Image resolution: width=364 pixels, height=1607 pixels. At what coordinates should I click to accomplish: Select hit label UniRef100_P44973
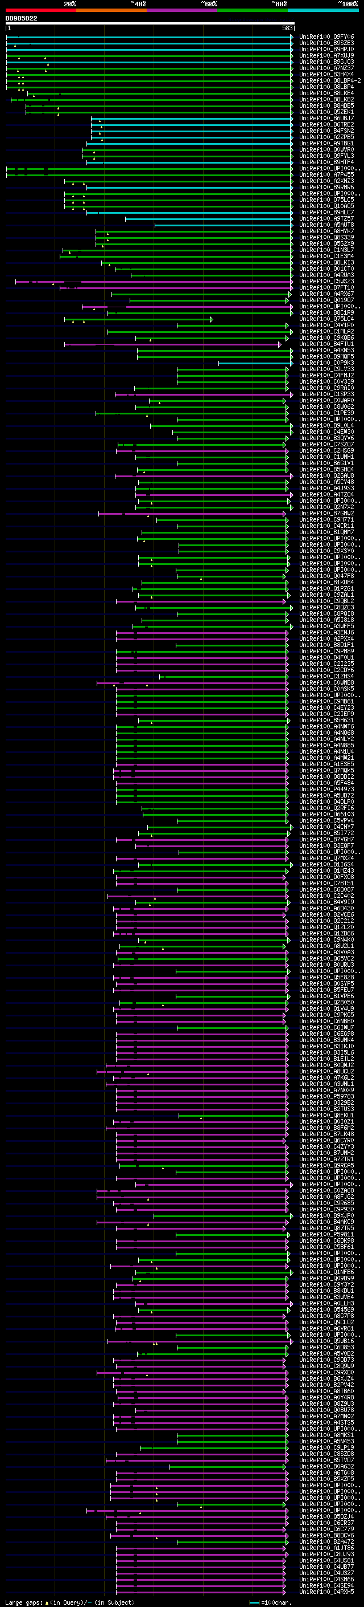coord(326,789)
